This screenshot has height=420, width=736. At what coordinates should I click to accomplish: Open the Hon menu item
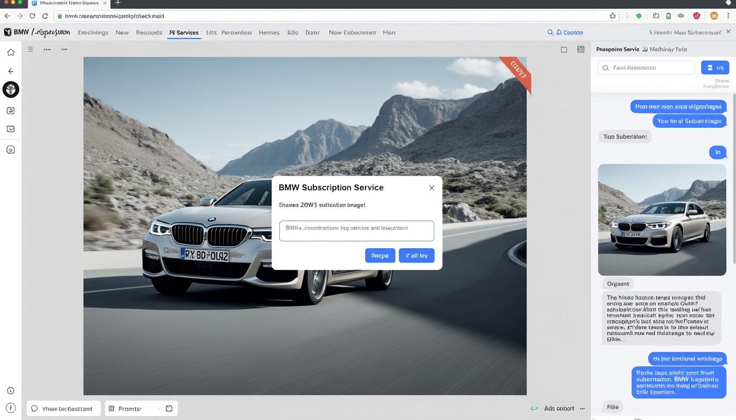coord(389,33)
